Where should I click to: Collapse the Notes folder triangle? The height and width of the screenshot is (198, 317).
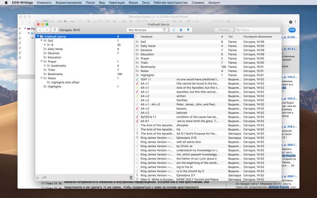click(42, 78)
